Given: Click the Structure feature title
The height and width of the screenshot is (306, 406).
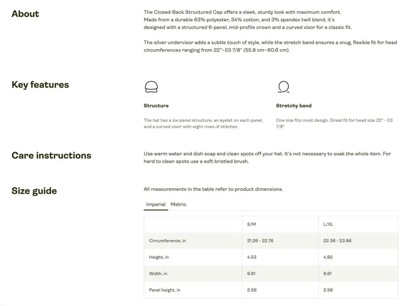Looking at the screenshot, I should coord(156,106).
